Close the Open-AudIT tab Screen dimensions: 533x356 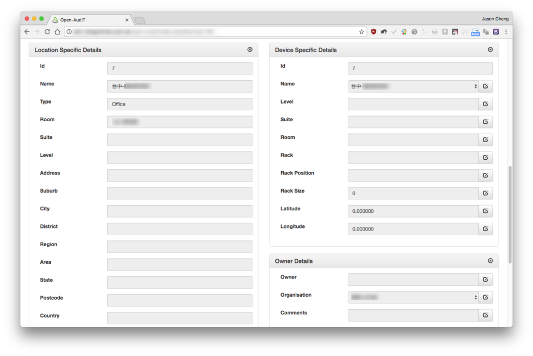[127, 20]
